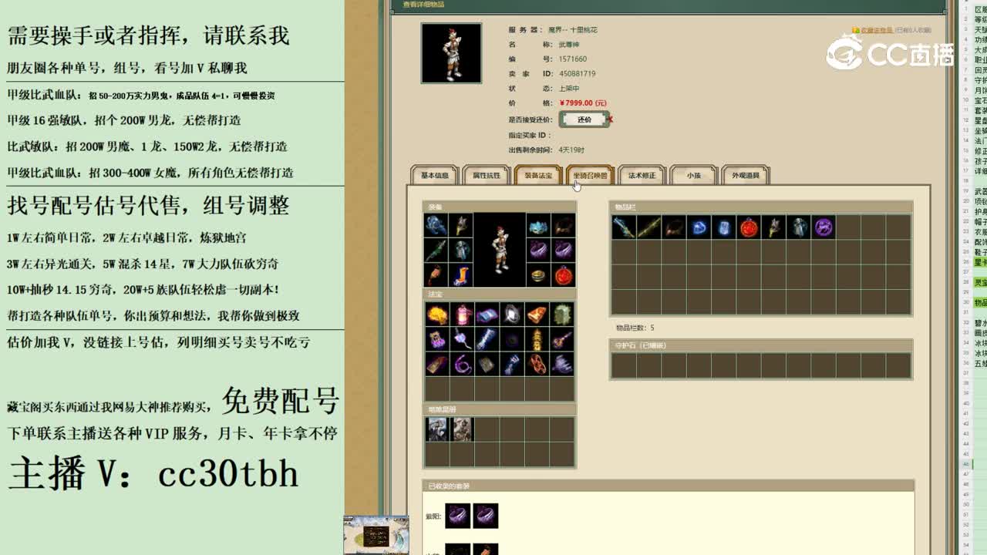Select the pink lantern item in 法宝

[x=462, y=314]
